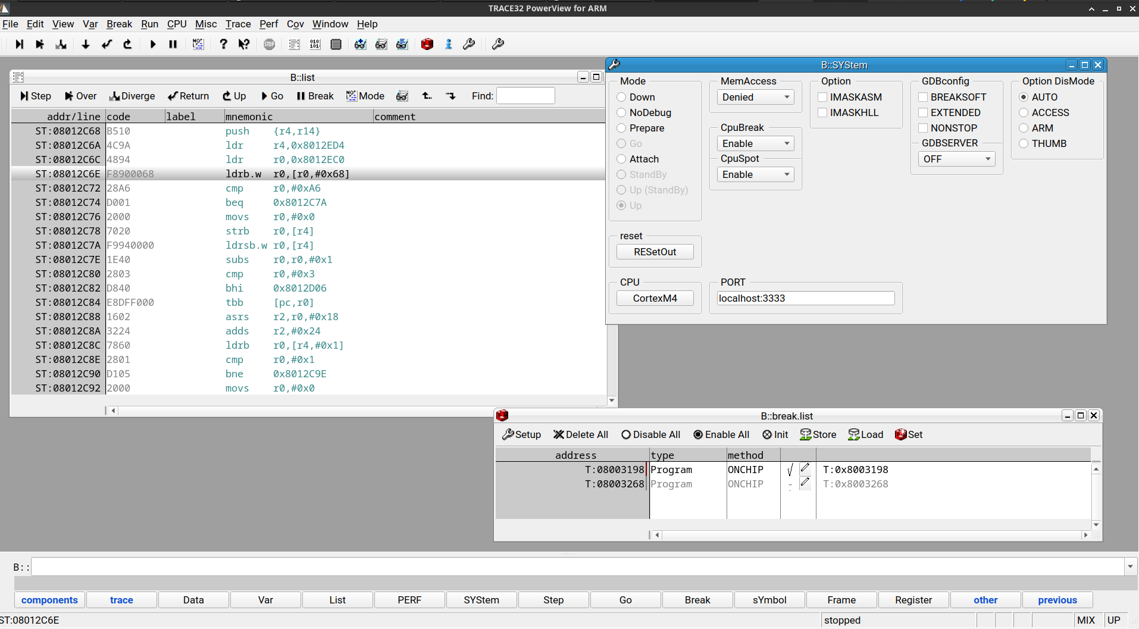Choose THUMB disassembly mode
The image size is (1139, 629).
(x=1024, y=143)
